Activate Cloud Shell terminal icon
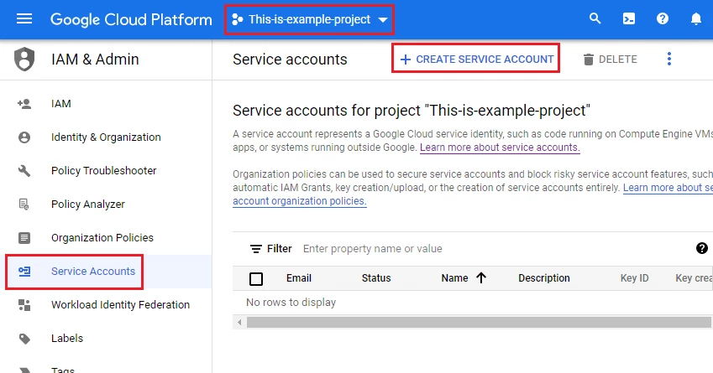This screenshot has width=713, height=373. coord(629,18)
